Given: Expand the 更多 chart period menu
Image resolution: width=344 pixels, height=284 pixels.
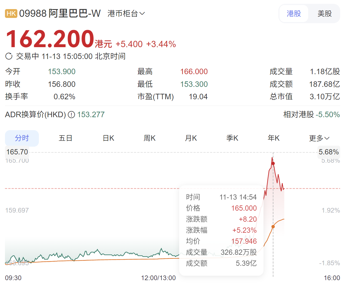Looking at the screenshot, I should [x=319, y=138].
